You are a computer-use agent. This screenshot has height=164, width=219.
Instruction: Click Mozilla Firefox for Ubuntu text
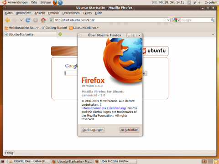click(103, 92)
